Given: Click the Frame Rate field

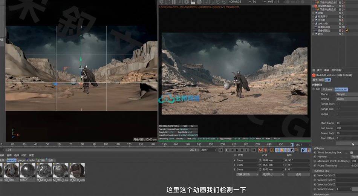Looking at the screenshot, I should click(x=347, y=133).
